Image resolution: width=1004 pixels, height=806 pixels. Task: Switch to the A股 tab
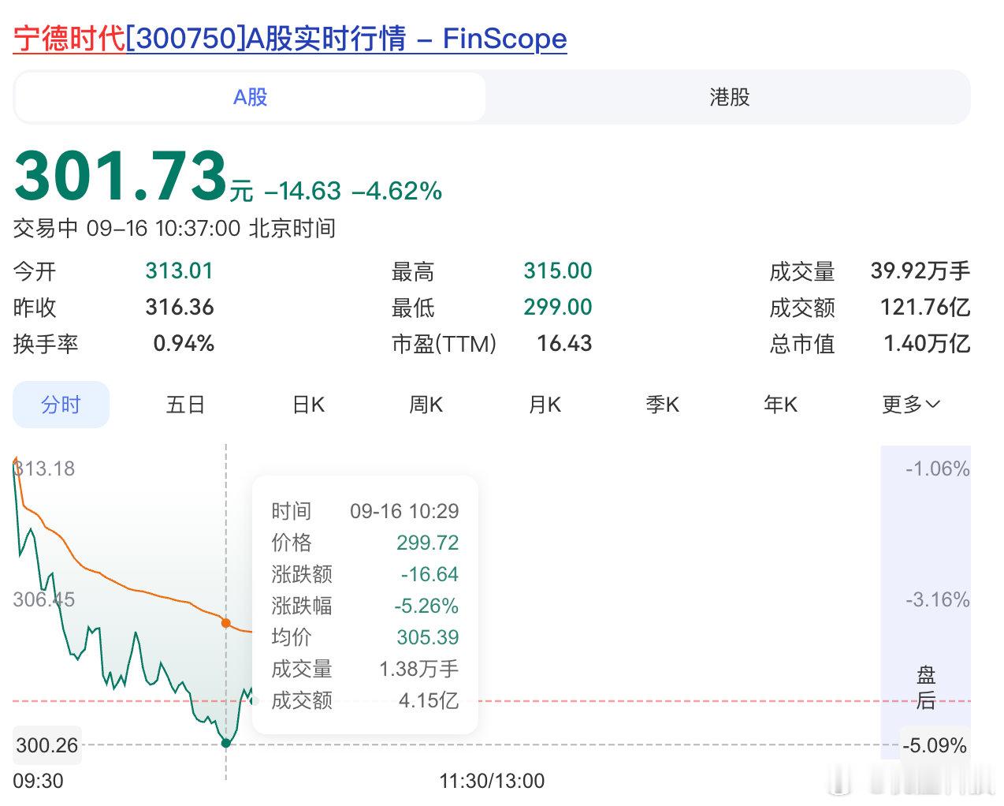point(251,97)
